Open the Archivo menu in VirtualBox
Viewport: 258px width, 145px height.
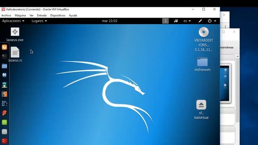(6, 15)
